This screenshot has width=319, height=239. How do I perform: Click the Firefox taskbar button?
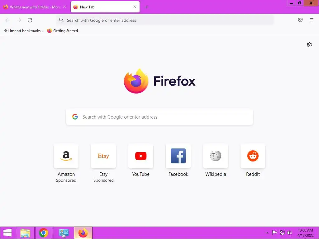83,233
